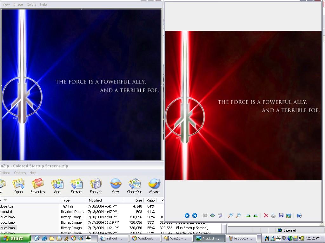Zoom in with the magnifier plus icon
The image size is (325, 243).
[x=230, y=215]
